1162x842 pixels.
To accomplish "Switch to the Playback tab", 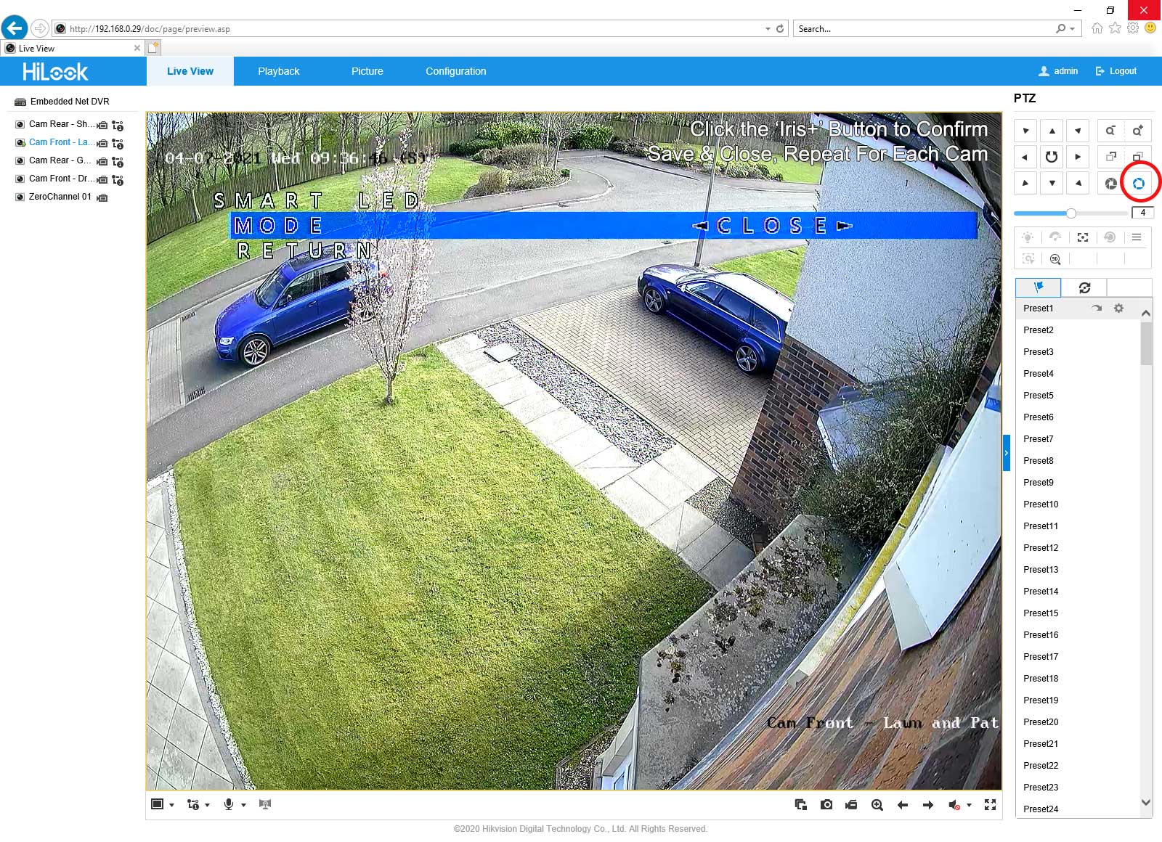I will tap(278, 71).
